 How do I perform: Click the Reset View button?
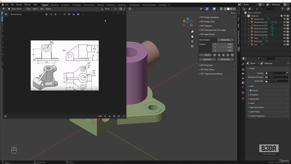[226, 60]
